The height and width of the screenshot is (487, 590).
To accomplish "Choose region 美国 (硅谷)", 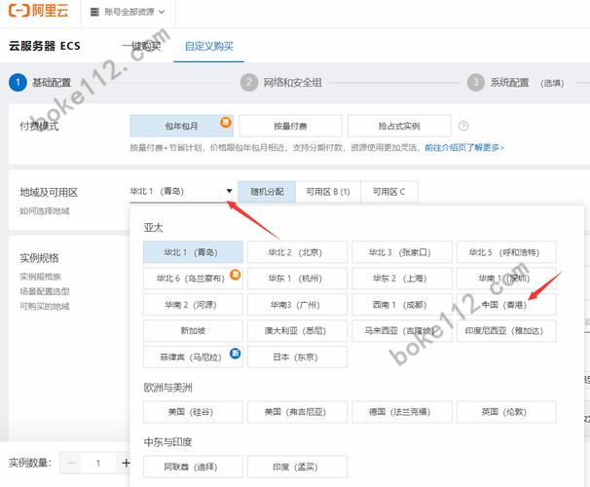I will pos(193,412).
